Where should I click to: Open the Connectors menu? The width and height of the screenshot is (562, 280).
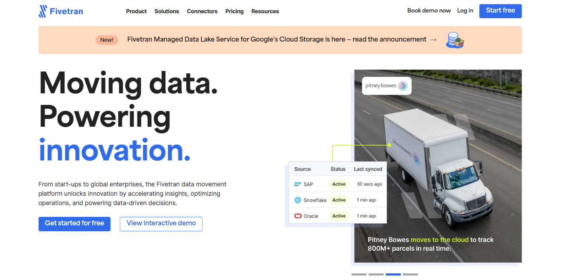[202, 11]
